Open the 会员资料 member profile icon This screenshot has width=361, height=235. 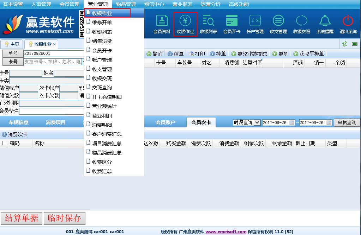coord(162,24)
